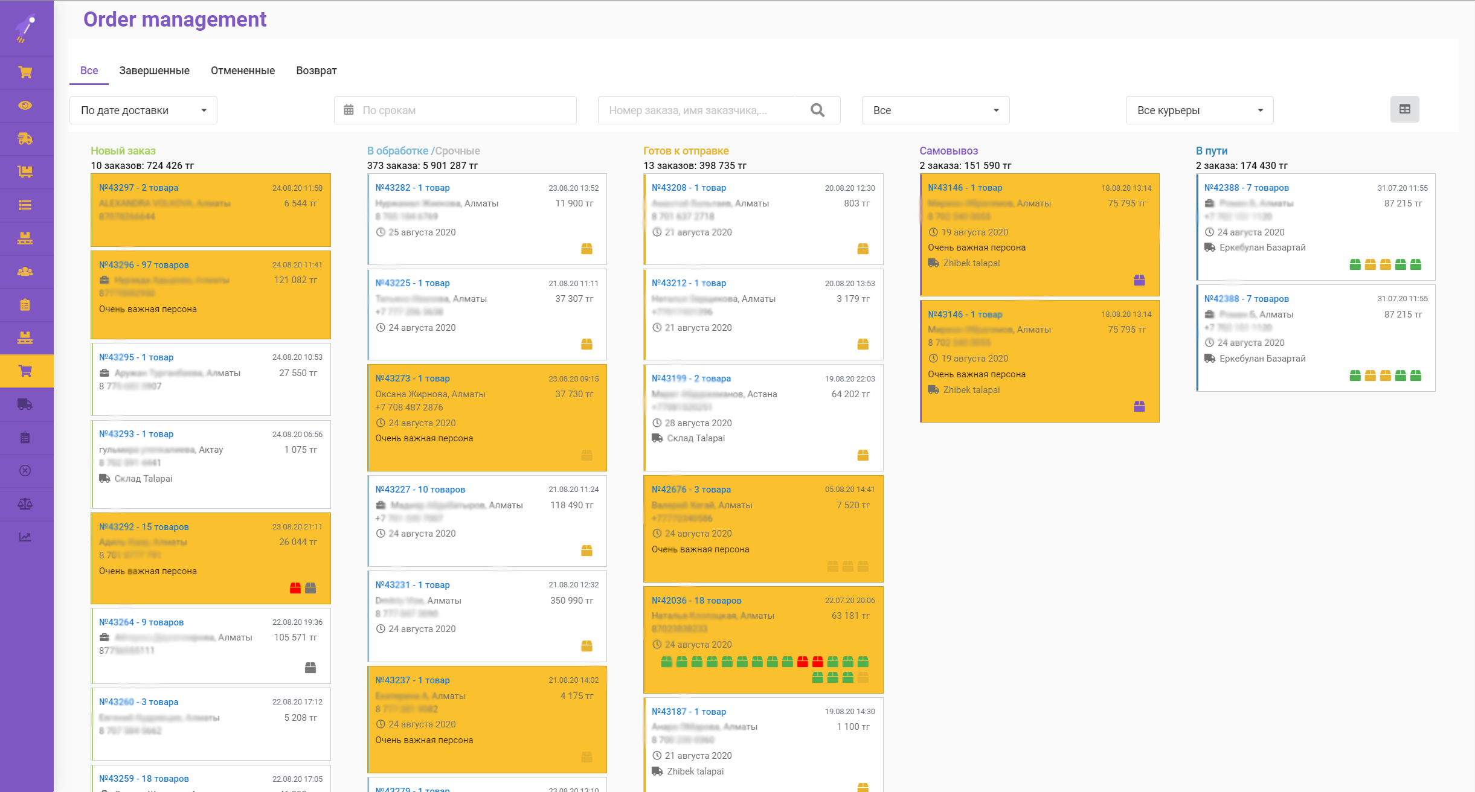Image resolution: width=1475 pixels, height=792 pixels.
Task: Open the По дате доставки sort dropdown
Action: click(144, 110)
